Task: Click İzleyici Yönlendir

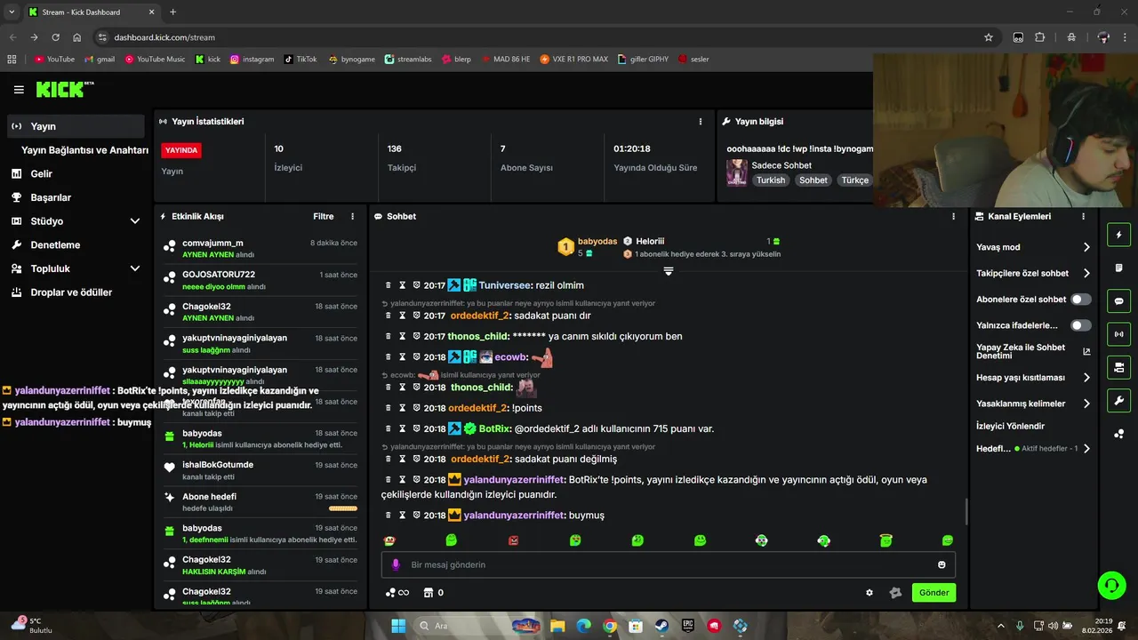Action: (1010, 426)
